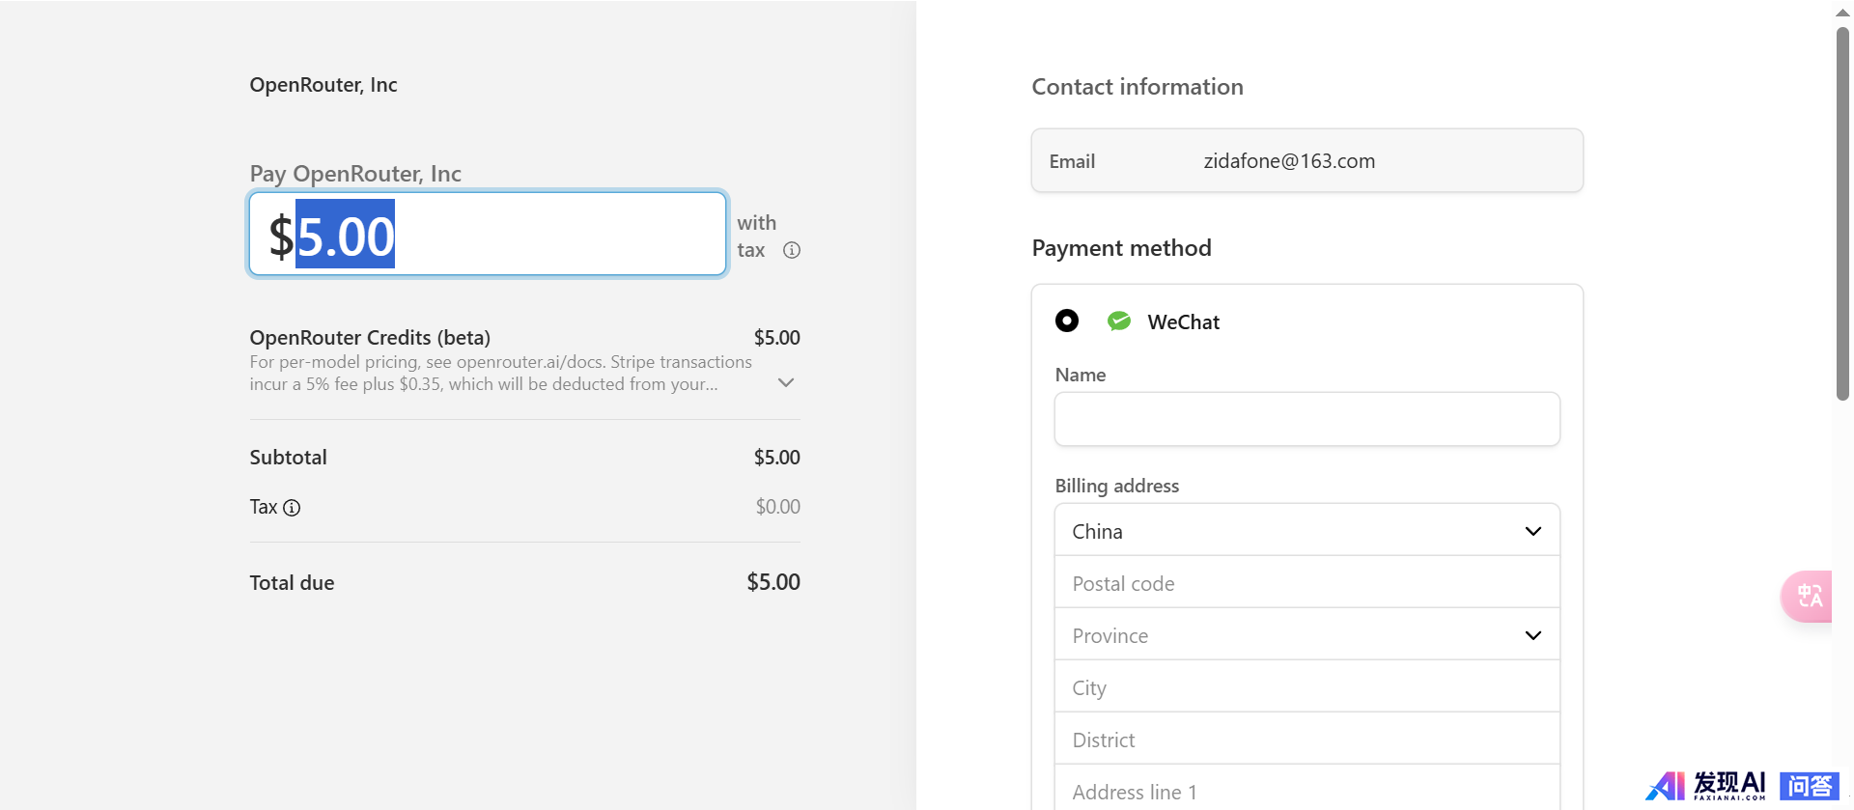Click the 'OpenRouter, Inc' merchant name
This screenshot has width=1854, height=810.
(x=323, y=85)
